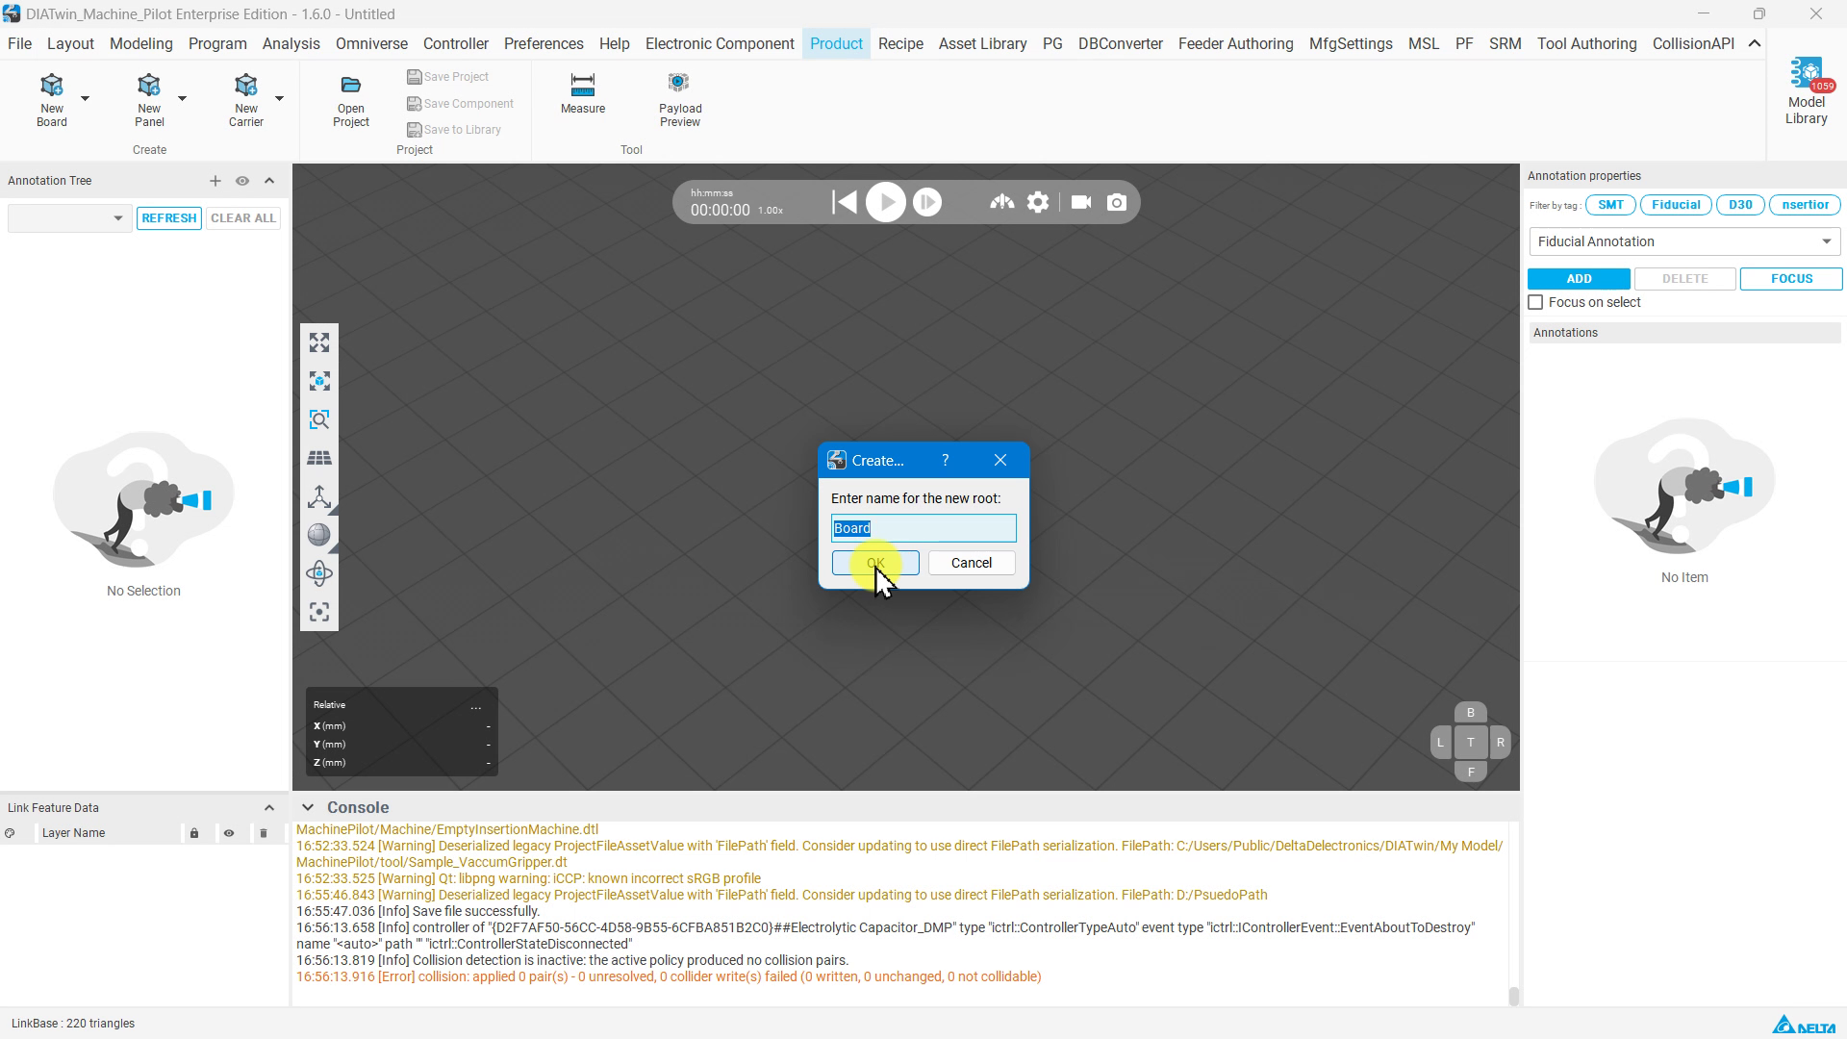Expand the New Carrier dropdown arrow
Image resolution: width=1847 pixels, height=1039 pixels.
pyautogui.click(x=279, y=99)
